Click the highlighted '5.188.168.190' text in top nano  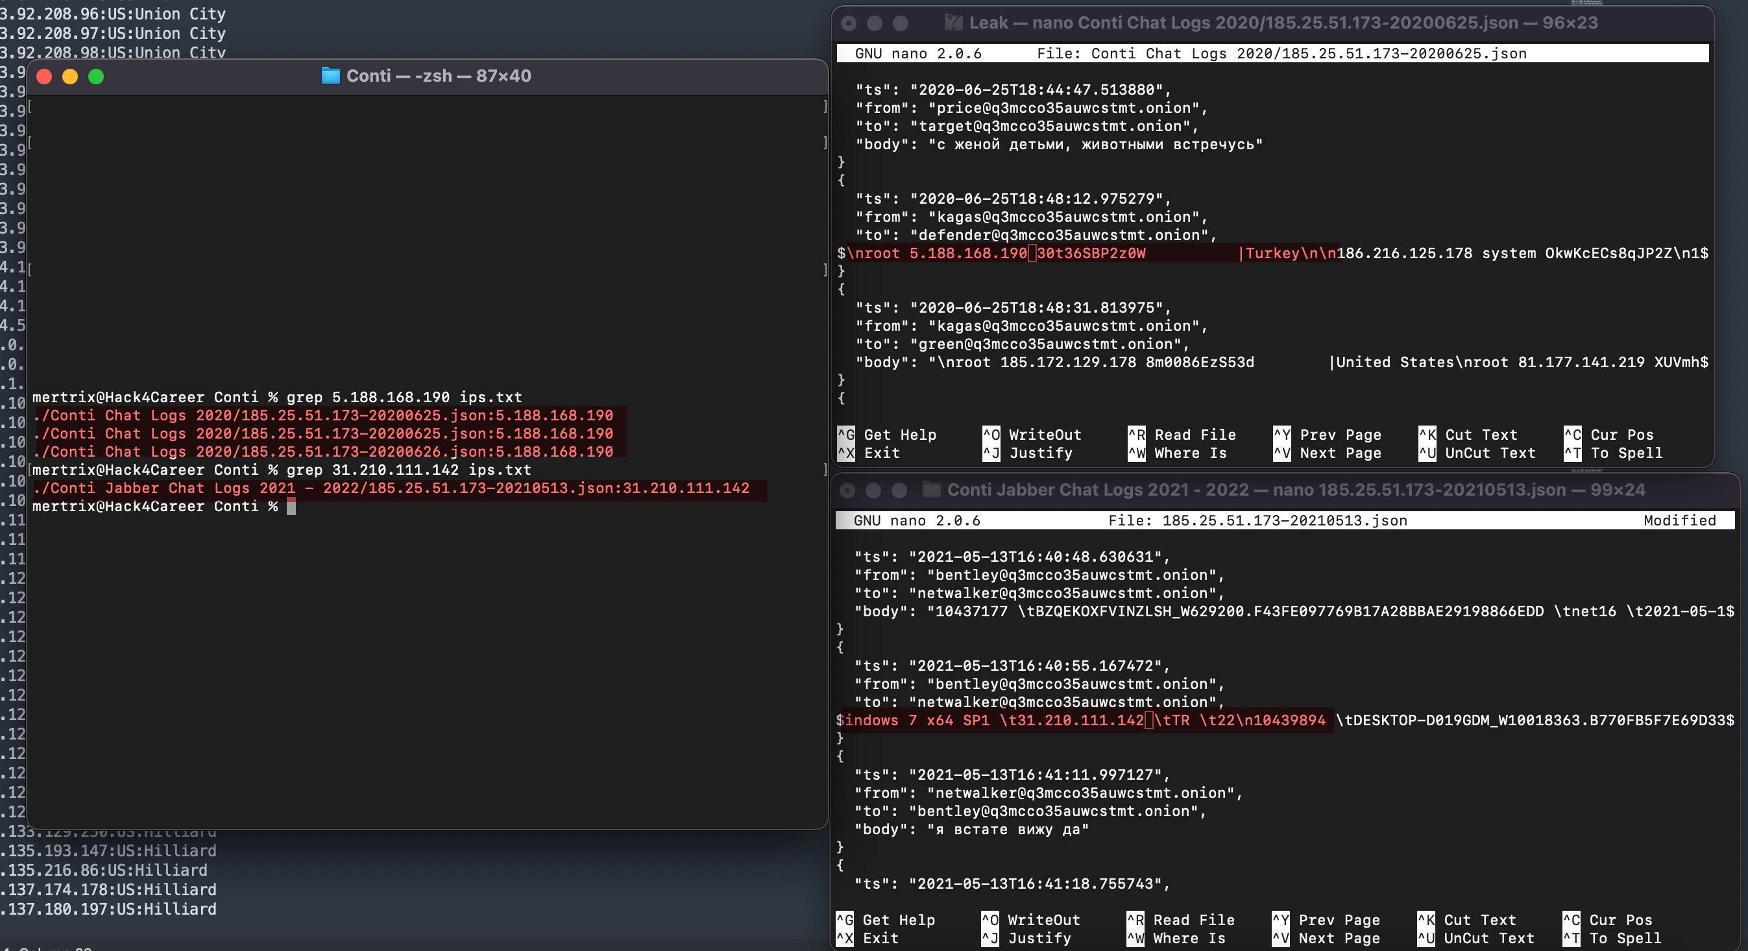(968, 253)
